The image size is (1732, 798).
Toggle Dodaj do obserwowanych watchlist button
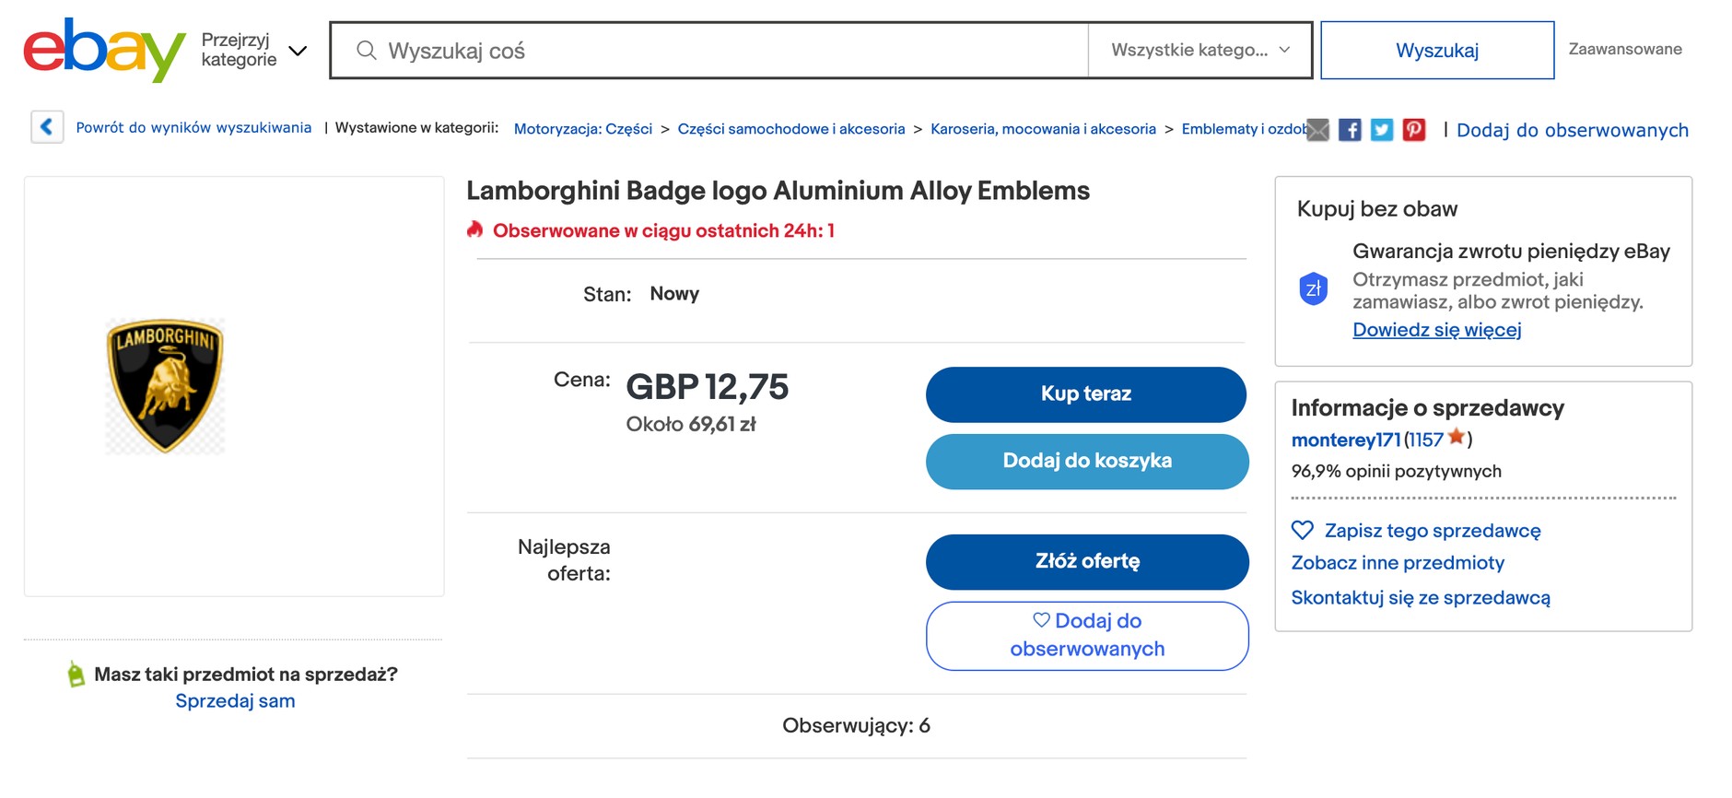coord(1087,635)
